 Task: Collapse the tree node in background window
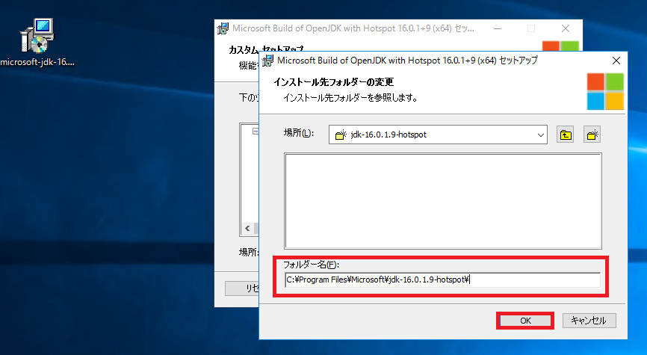tap(256, 131)
